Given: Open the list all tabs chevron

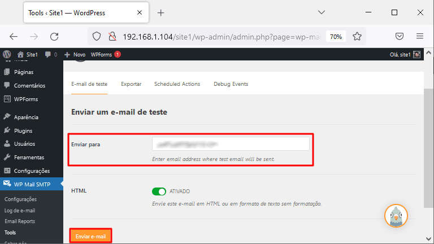Looking at the screenshot, I should pos(322,12).
